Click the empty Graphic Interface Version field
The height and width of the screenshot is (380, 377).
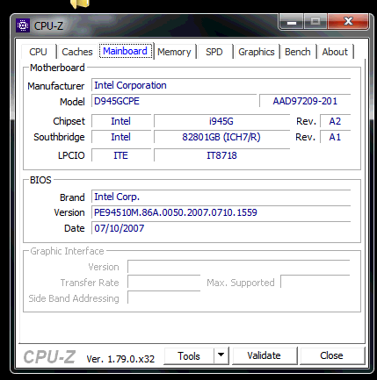coord(239,267)
